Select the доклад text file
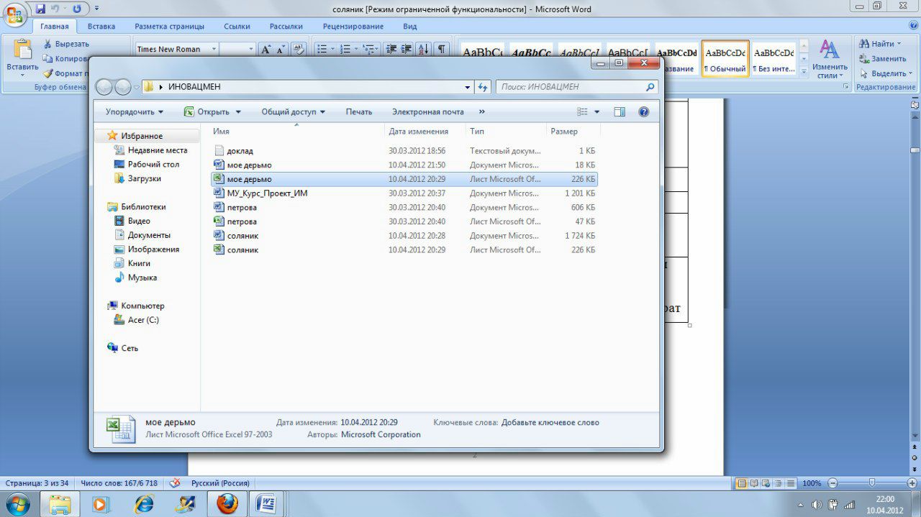The height and width of the screenshot is (517, 921). (404, 151)
